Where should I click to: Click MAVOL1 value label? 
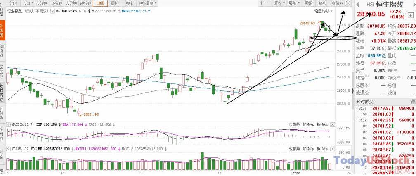(96, 149)
